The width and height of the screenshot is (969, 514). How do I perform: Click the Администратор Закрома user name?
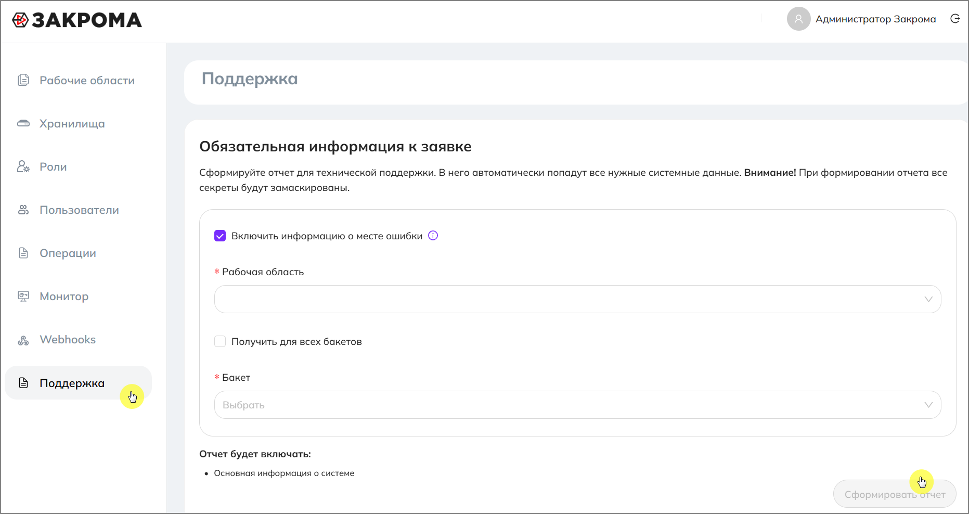(x=875, y=19)
